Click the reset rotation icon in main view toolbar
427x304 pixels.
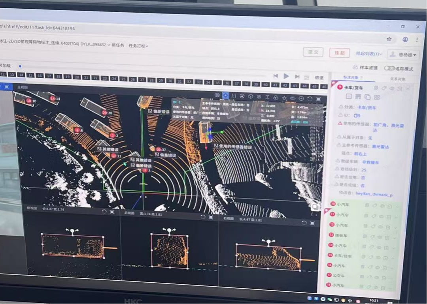pos(310,98)
